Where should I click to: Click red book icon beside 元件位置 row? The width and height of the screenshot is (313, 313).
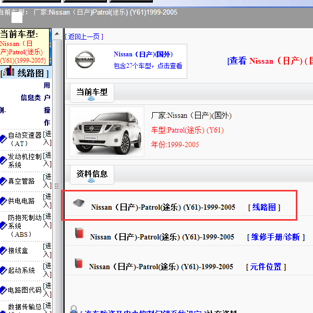pyautogui.click(x=79, y=263)
